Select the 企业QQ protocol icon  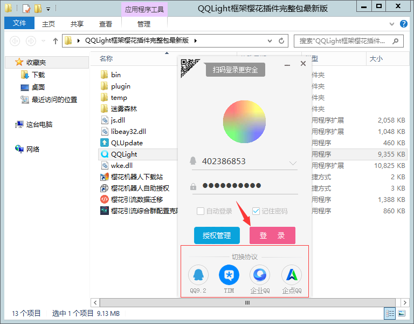[x=260, y=275]
